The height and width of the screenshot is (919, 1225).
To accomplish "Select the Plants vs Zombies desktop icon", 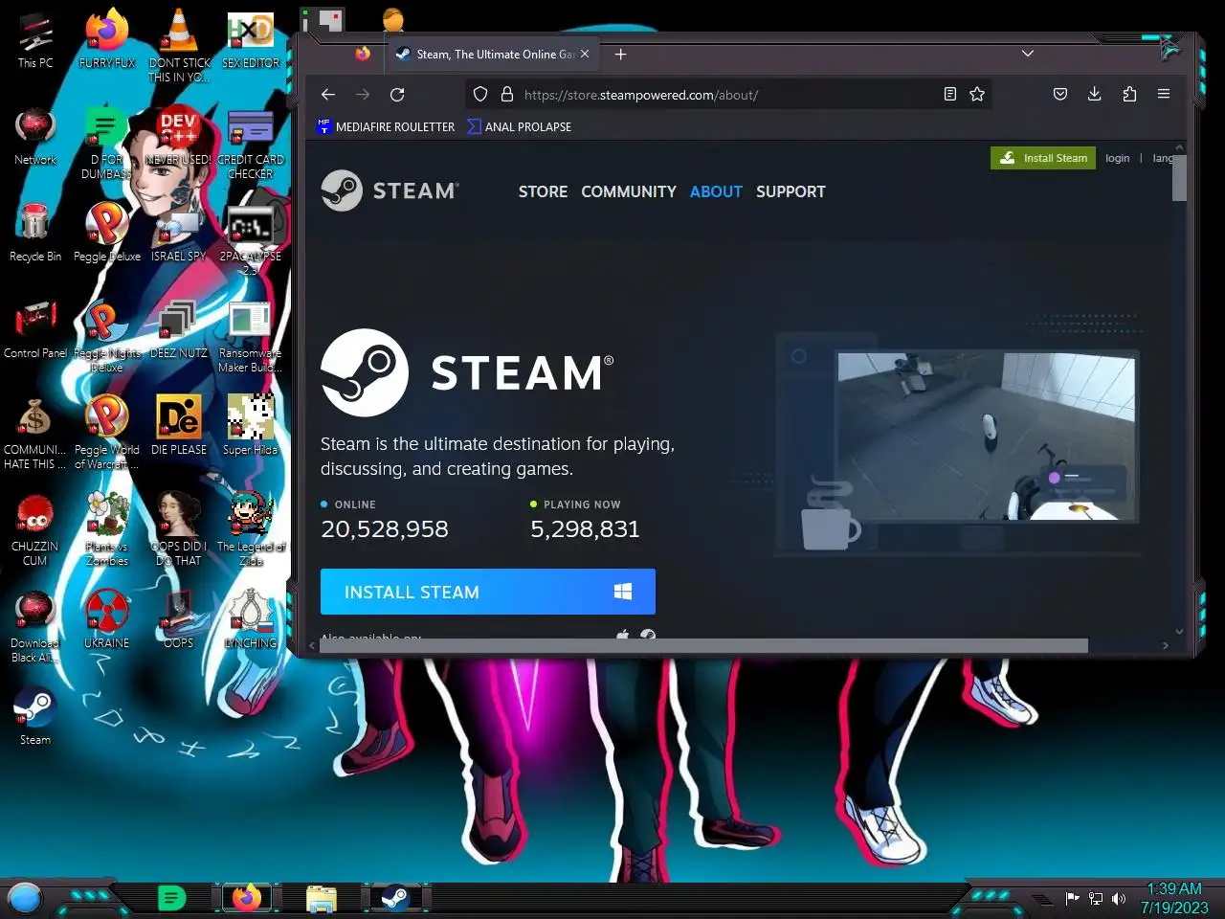I will point(107,530).
